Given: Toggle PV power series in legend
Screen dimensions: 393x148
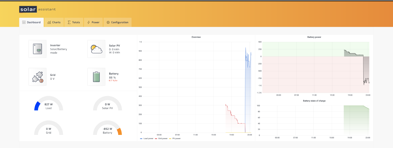Looking at the screenshot, I should [176, 139].
